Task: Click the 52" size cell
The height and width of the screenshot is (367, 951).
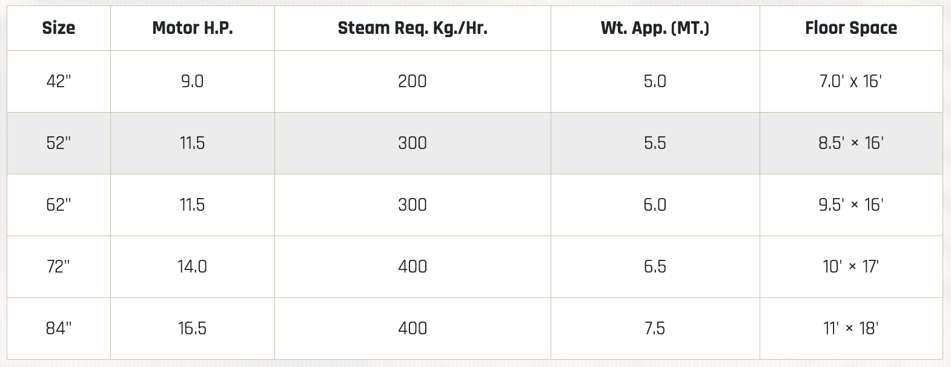Action: tap(59, 143)
